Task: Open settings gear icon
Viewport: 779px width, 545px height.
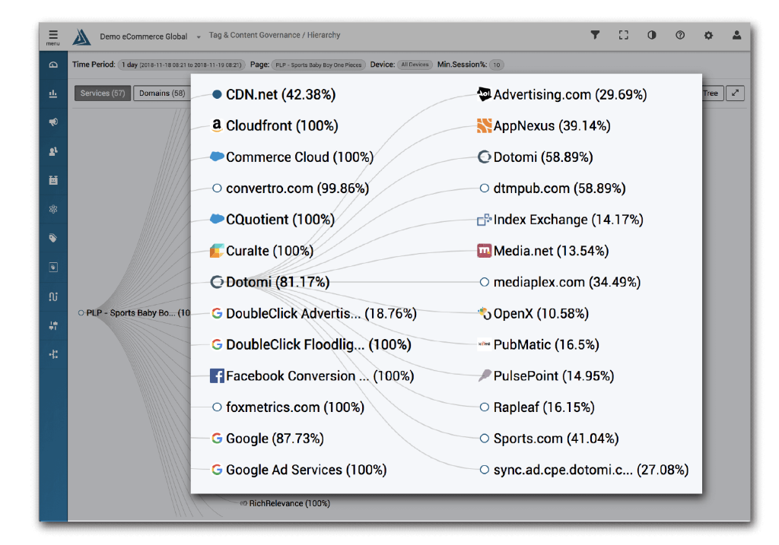Action: point(708,35)
